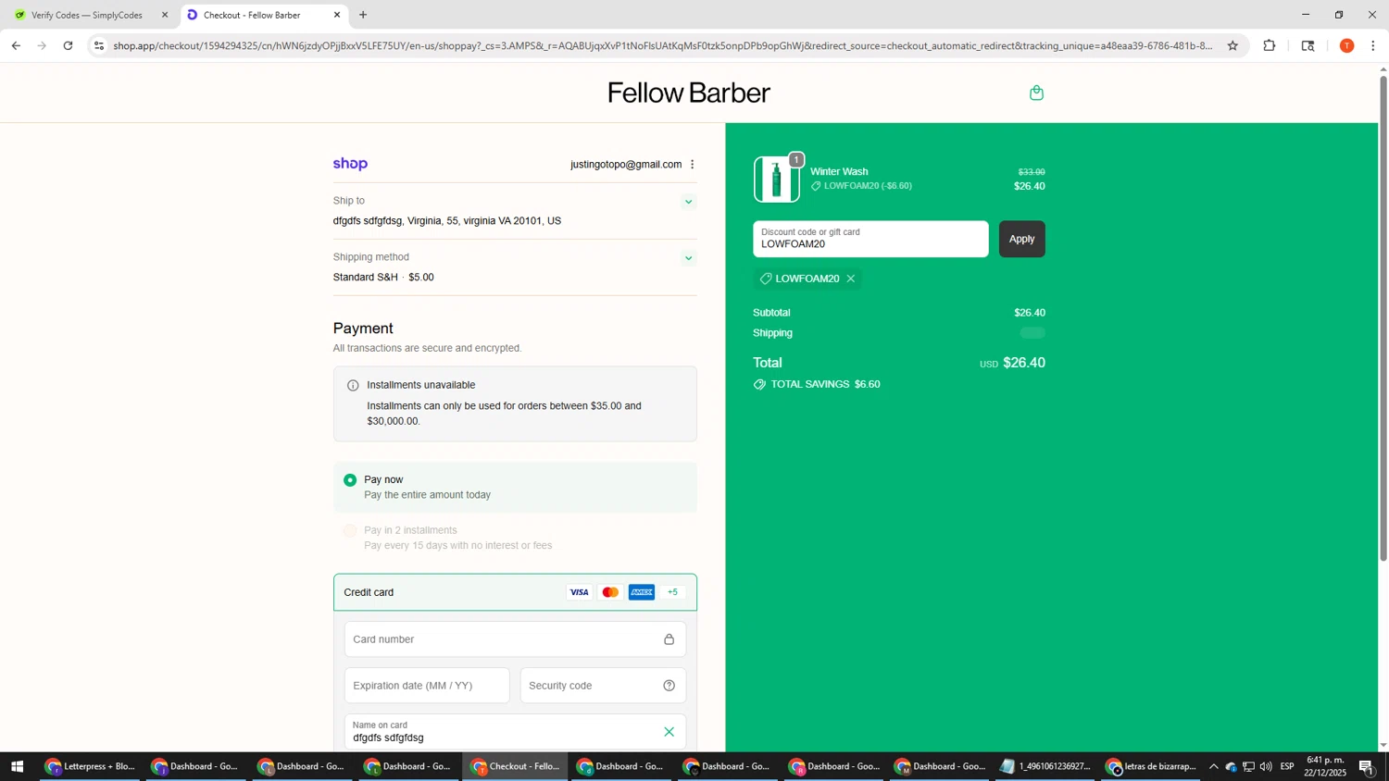
Task: Open account options menu beside email
Action: [x=692, y=165]
